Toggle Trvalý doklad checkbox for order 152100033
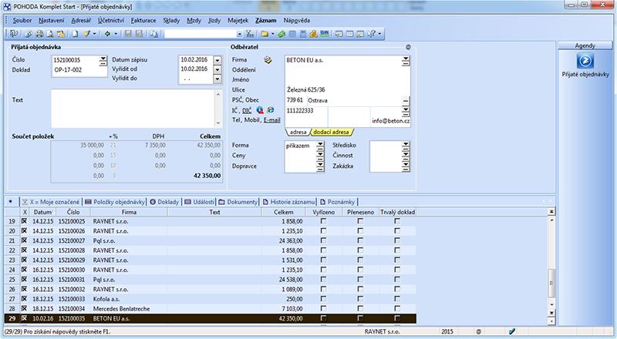Screen dimensions: 617x339 pos(397,299)
